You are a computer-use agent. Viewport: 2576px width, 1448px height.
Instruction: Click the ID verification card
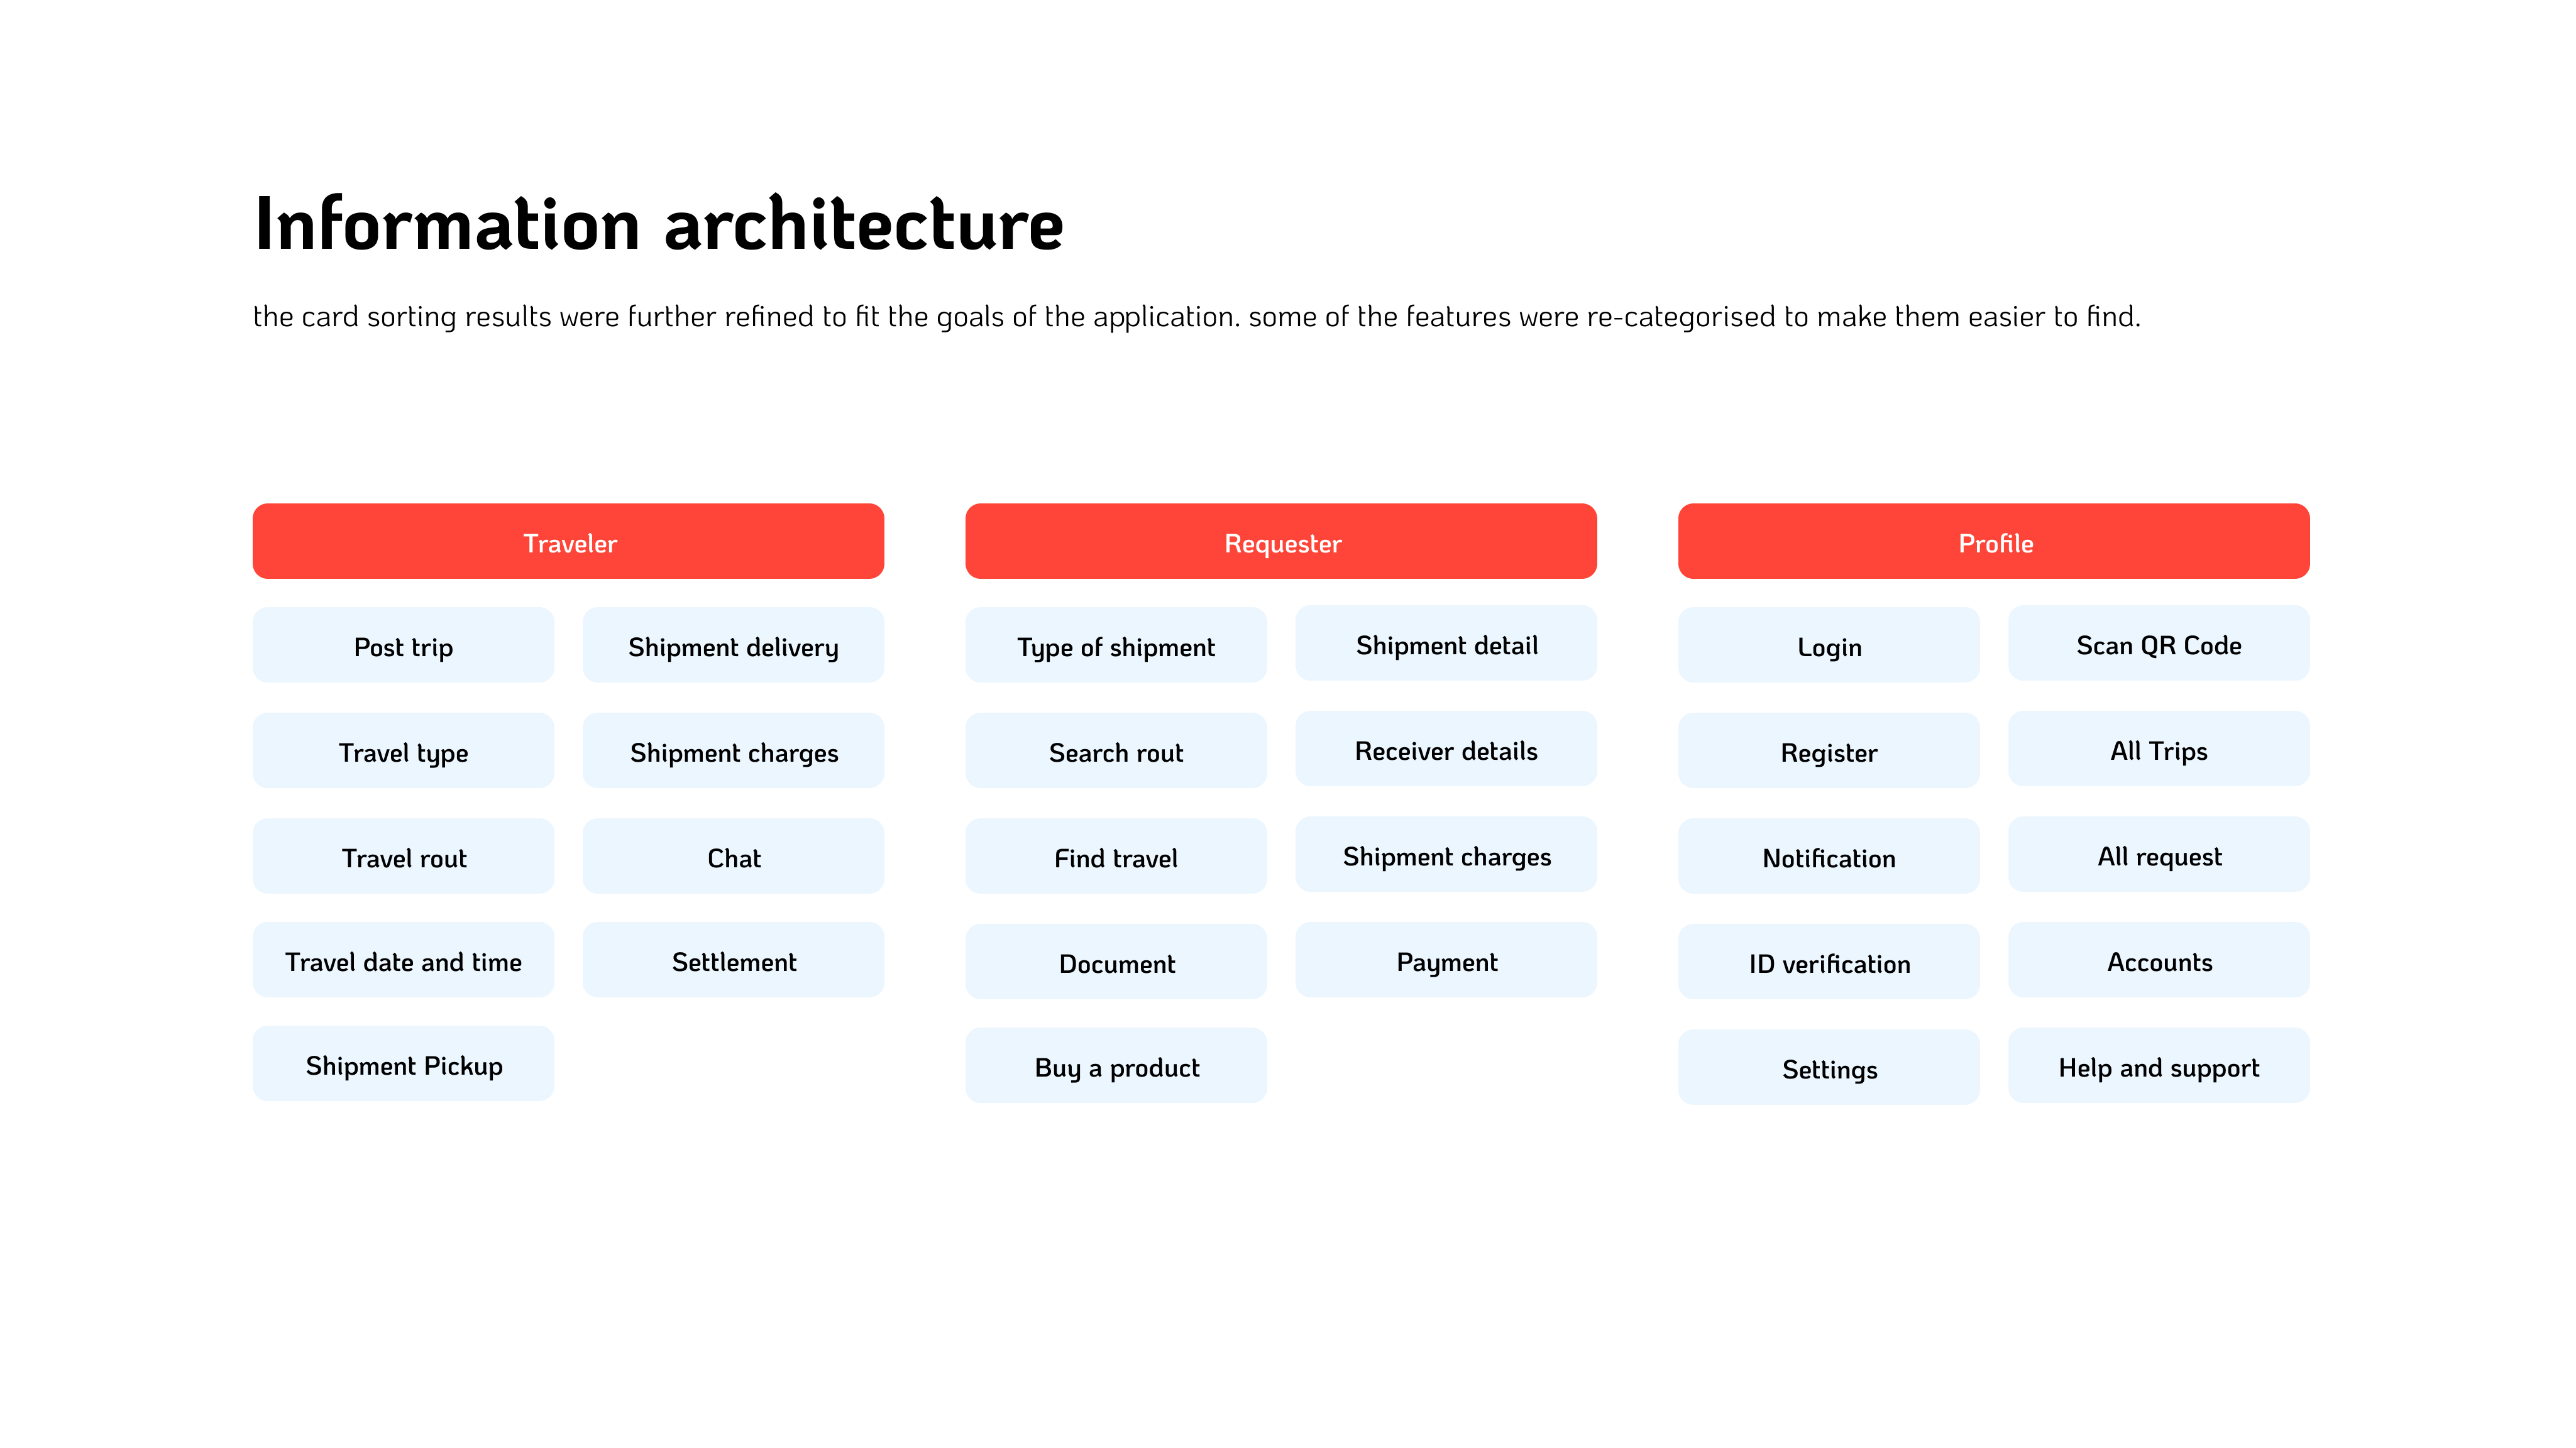pos(1829,962)
